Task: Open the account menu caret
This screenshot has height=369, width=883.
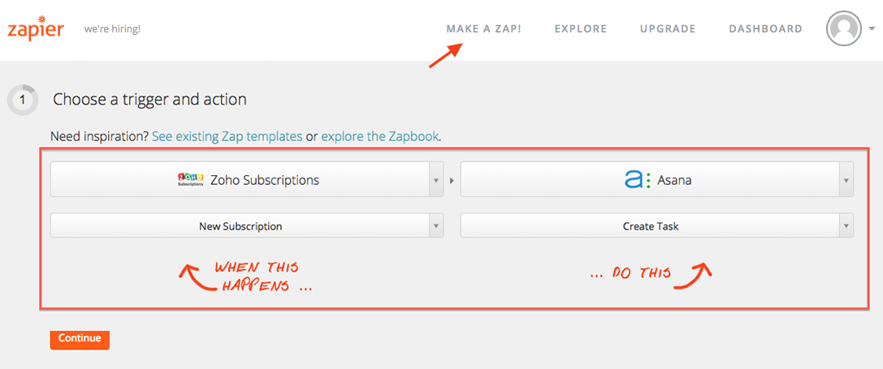Action: pos(872,28)
